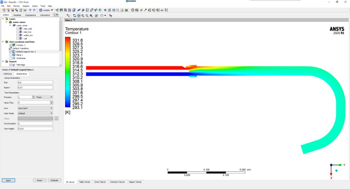This screenshot has width=350, height=189.
Task: Click the Zoom Box icon
Action: (x=91, y=16)
